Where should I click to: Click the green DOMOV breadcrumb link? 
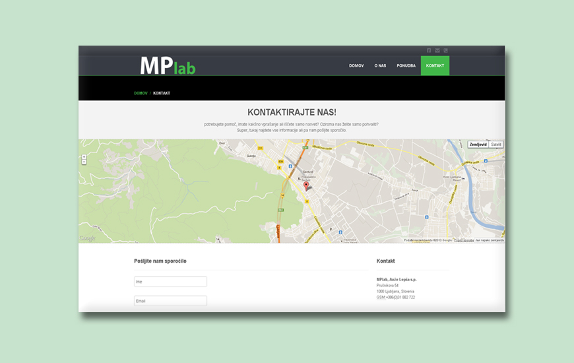coord(141,93)
